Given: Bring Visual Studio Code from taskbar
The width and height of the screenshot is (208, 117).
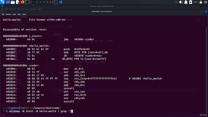Looking at the screenshot, I should [60, 2].
